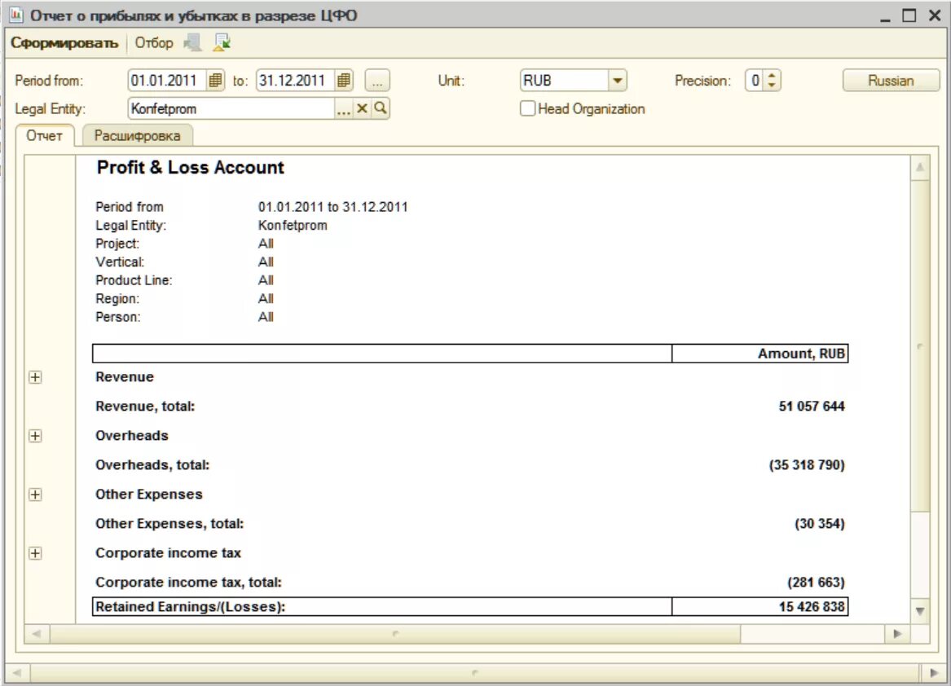The width and height of the screenshot is (951, 686).
Task: Click the report's vertical scrollbar down arrow
Action: pyautogui.click(x=920, y=611)
